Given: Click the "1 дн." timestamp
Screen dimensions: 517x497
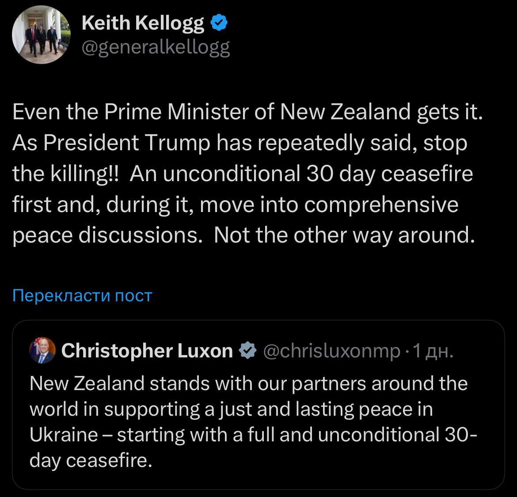Looking at the screenshot, I should (x=432, y=351).
